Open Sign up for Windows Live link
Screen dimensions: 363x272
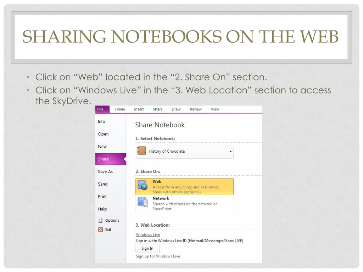tap(158, 256)
